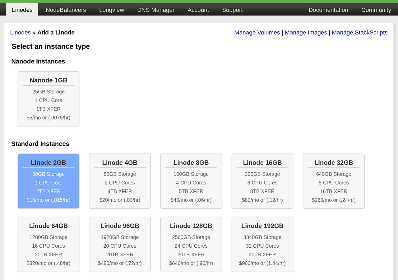The image size is (398, 280).
Task: Click the 'Select an instance type' heading
Action: tap(51, 46)
